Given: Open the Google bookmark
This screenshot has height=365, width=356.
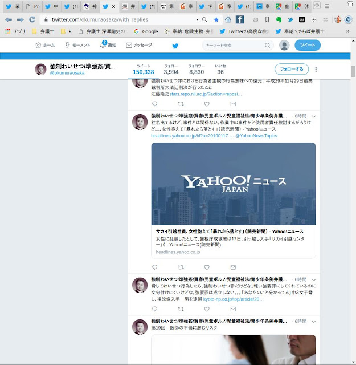Looking at the screenshot, I should pyautogui.click(x=146, y=31).
